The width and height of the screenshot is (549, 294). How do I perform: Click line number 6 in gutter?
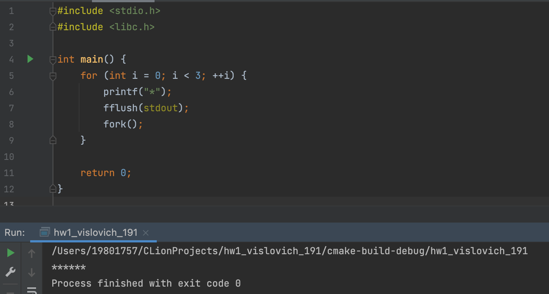[x=11, y=92]
